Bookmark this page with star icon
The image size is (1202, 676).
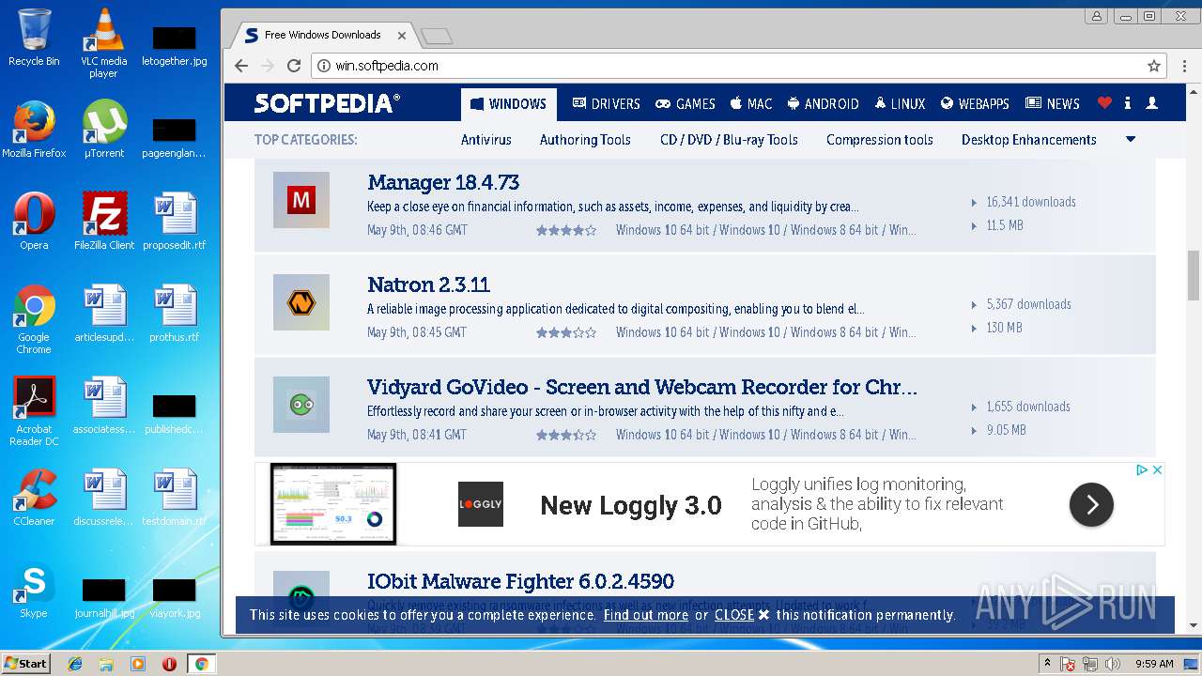click(x=1154, y=66)
